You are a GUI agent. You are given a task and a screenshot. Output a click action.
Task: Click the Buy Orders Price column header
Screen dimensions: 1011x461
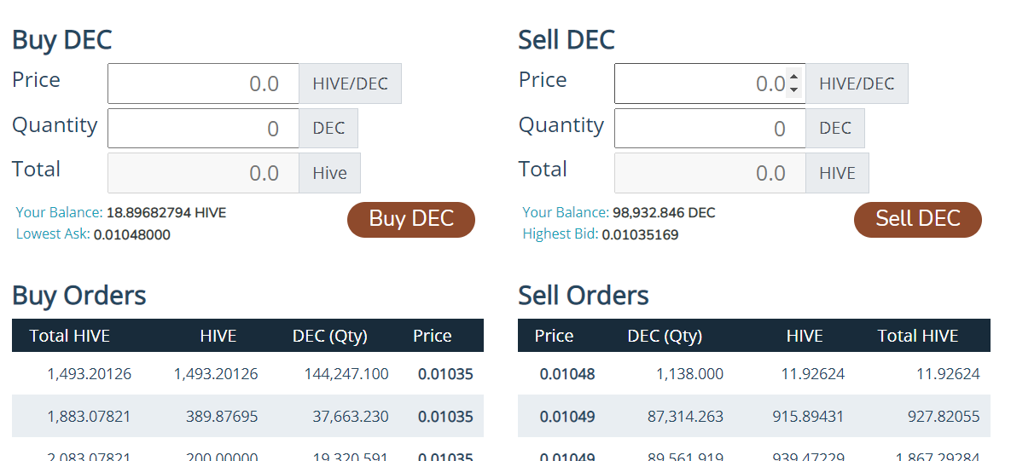(433, 336)
